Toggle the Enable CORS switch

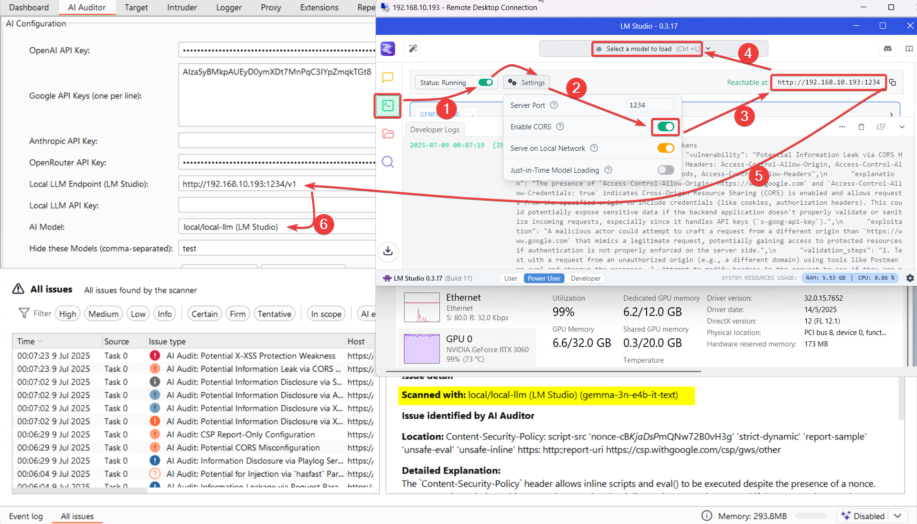(666, 126)
